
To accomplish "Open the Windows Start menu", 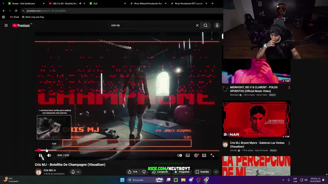I will [122, 180].
